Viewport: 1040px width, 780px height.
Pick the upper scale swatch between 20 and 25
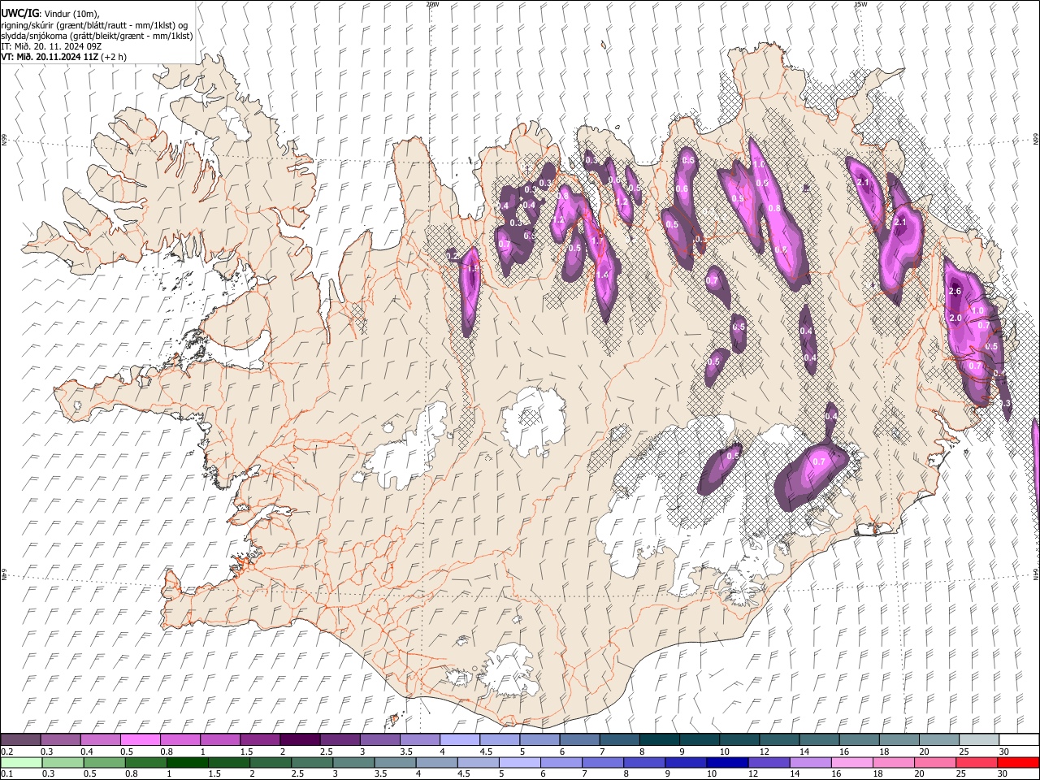[938, 740]
